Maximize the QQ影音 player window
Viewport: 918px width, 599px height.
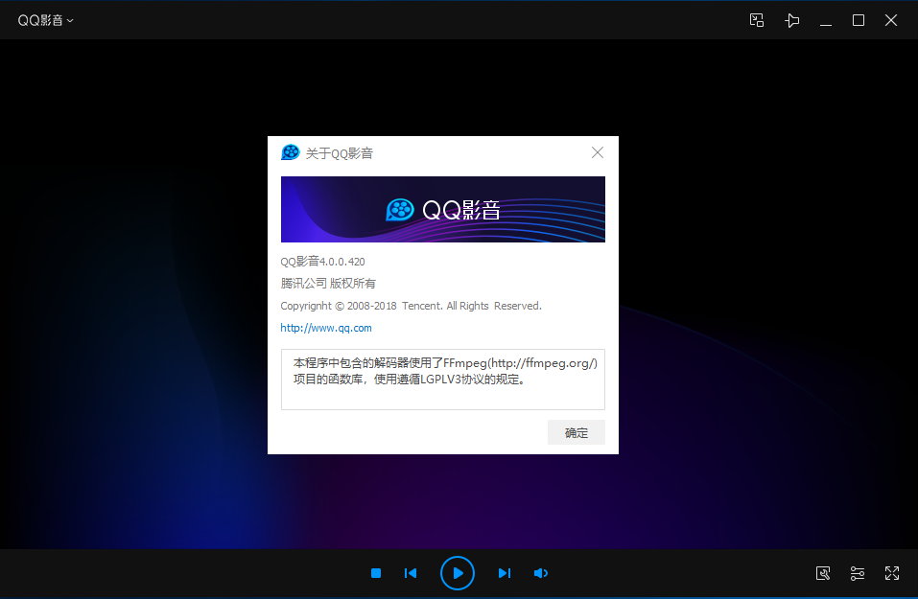tap(859, 20)
